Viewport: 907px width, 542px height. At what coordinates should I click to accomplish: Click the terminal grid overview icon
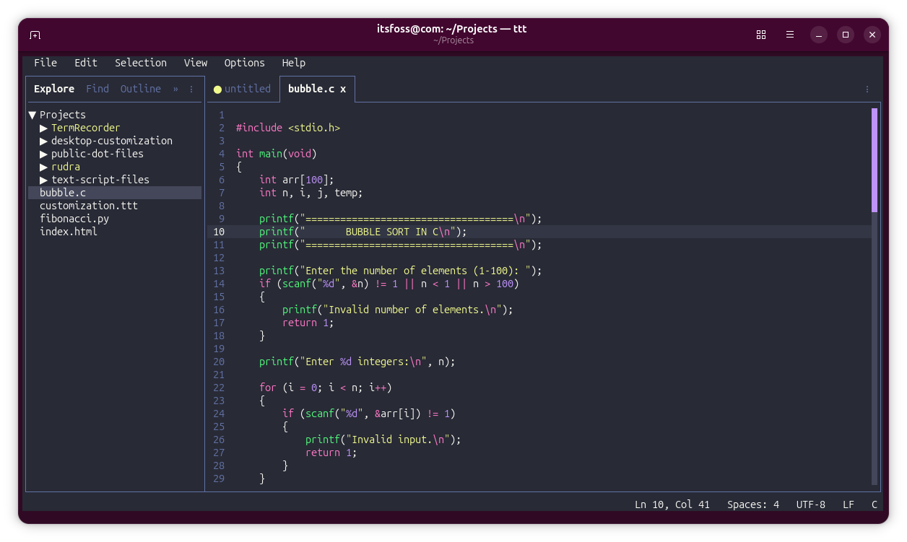[760, 35]
